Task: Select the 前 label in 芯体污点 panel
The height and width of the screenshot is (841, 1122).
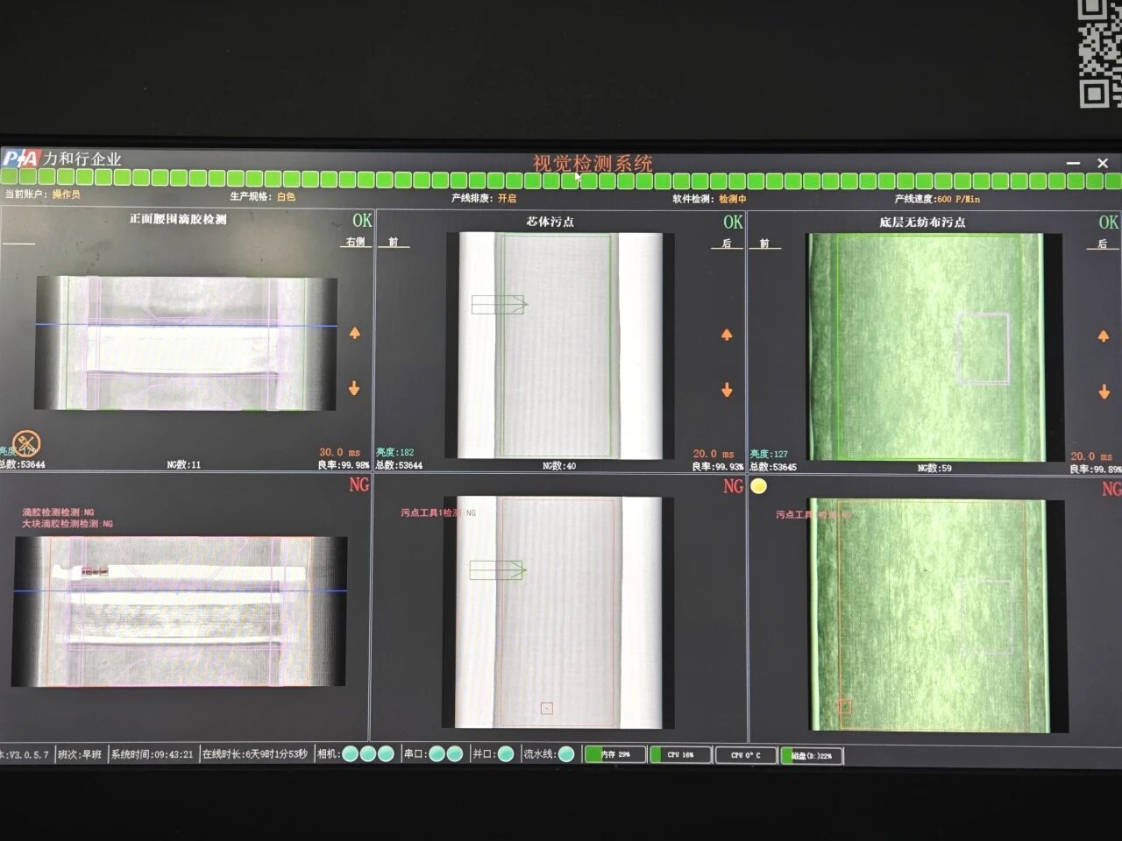Action: 394,242
